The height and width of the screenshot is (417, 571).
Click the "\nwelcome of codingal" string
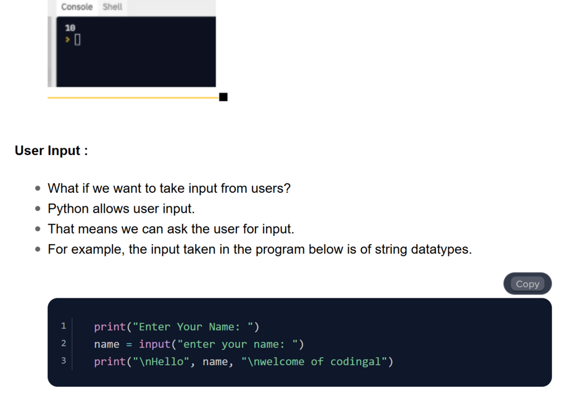click(314, 362)
